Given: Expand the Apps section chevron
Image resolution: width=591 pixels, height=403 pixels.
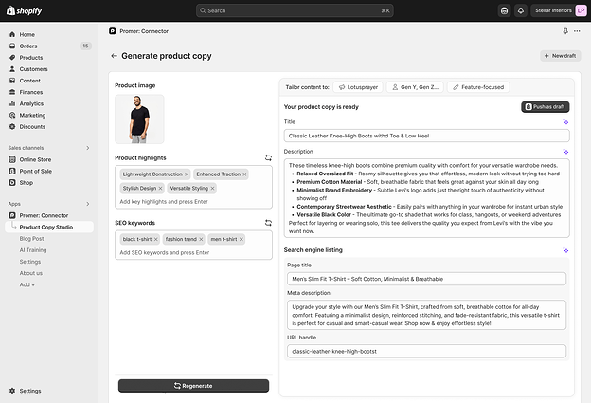Looking at the screenshot, I should (88, 204).
